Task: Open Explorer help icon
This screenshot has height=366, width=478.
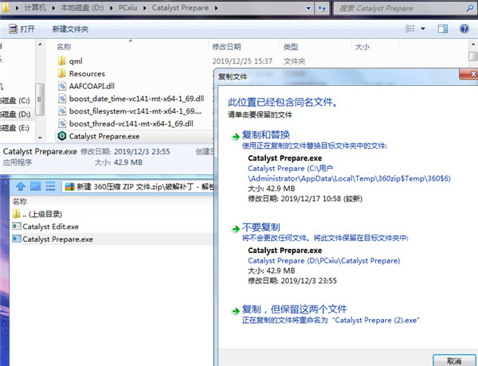Action: tap(464, 29)
